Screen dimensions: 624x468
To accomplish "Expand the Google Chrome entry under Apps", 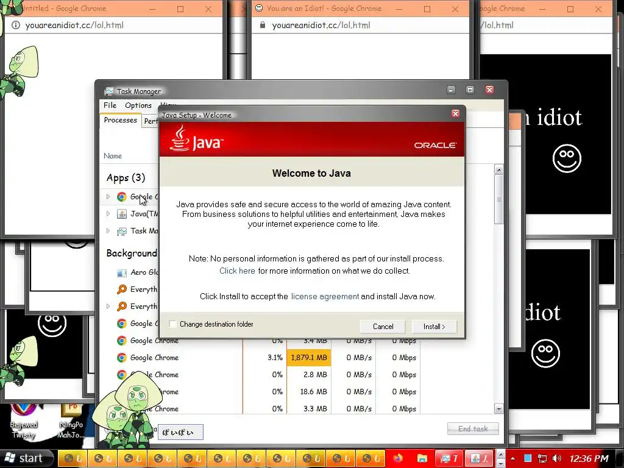I will [108, 197].
